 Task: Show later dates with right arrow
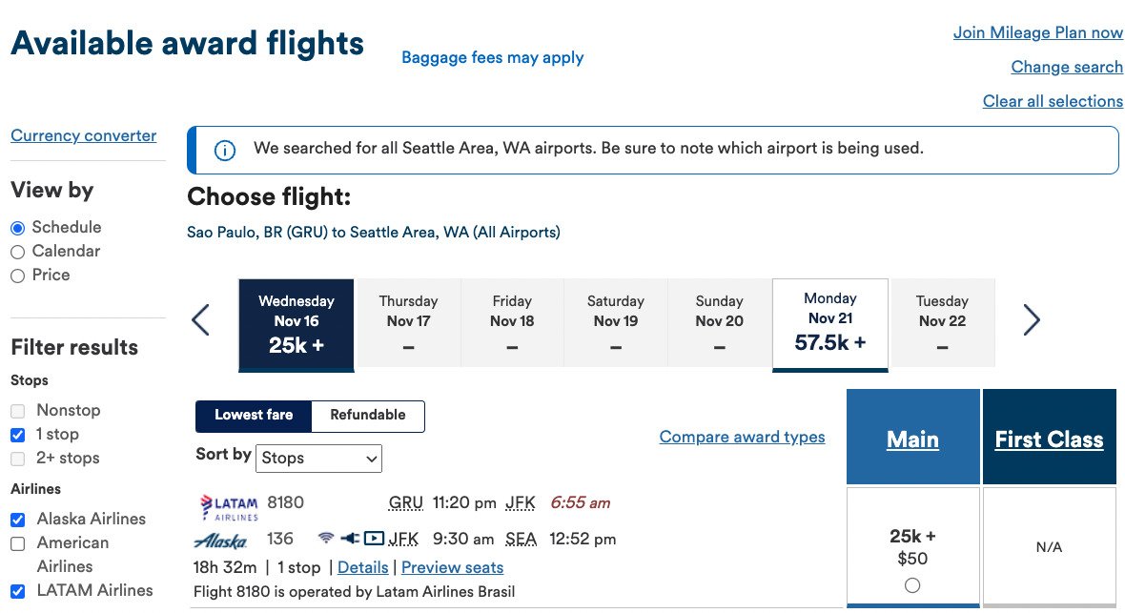point(1031,320)
